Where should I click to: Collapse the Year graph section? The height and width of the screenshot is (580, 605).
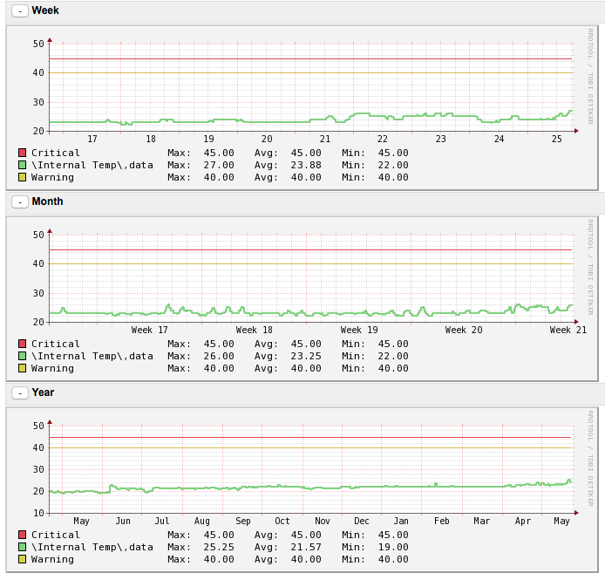pyautogui.click(x=20, y=393)
